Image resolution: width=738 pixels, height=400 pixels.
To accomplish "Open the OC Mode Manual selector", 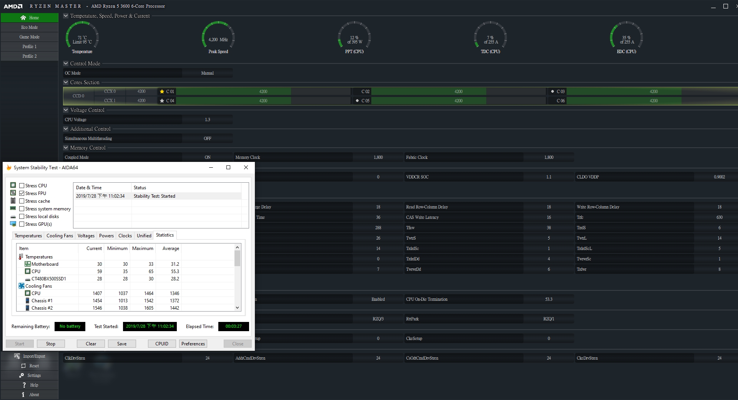I will [x=207, y=73].
